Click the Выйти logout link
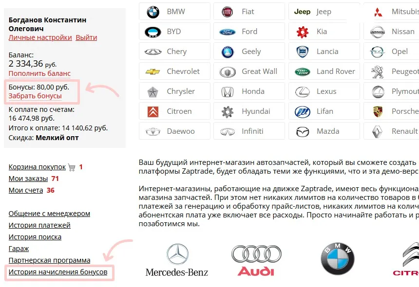The width and height of the screenshot is (419, 287). (x=86, y=37)
